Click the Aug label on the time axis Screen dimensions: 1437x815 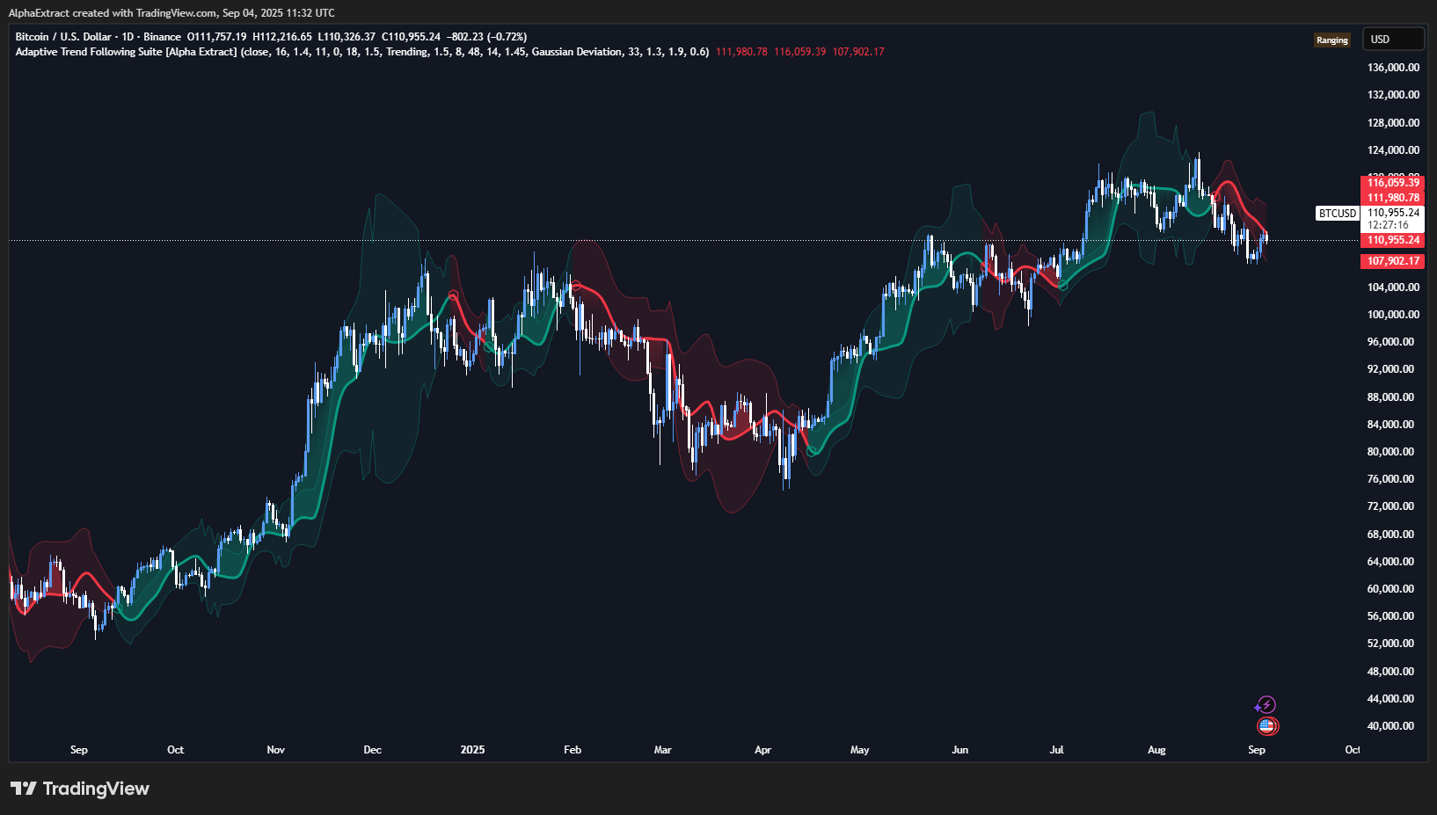(x=1156, y=750)
